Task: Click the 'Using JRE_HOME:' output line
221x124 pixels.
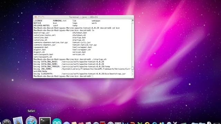Action: 82,69
